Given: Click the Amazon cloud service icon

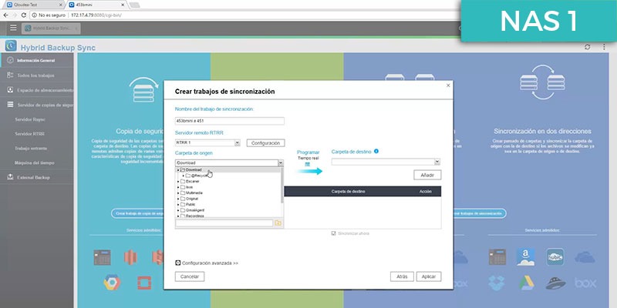Looking at the screenshot, I should coord(526,257).
